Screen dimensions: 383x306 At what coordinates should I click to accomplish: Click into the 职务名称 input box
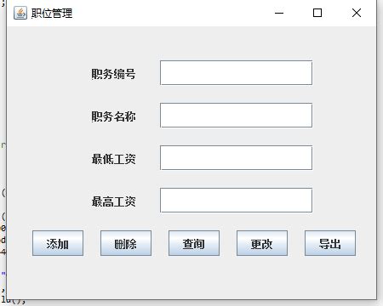[237, 116]
